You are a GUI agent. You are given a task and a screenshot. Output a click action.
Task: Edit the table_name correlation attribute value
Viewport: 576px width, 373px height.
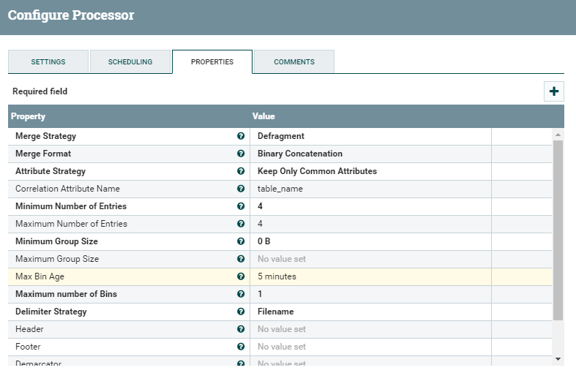coord(280,189)
